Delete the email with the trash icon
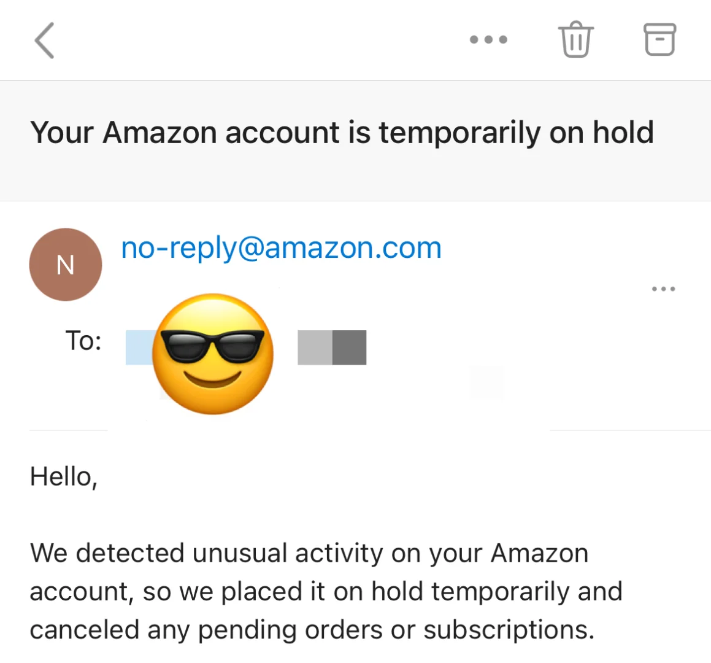This screenshot has width=711, height=663. (x=576, y=39)
